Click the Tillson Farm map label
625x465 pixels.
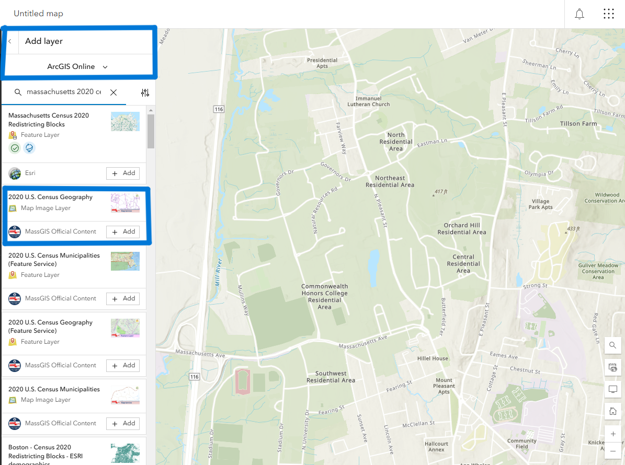click(x=578, y=124)
